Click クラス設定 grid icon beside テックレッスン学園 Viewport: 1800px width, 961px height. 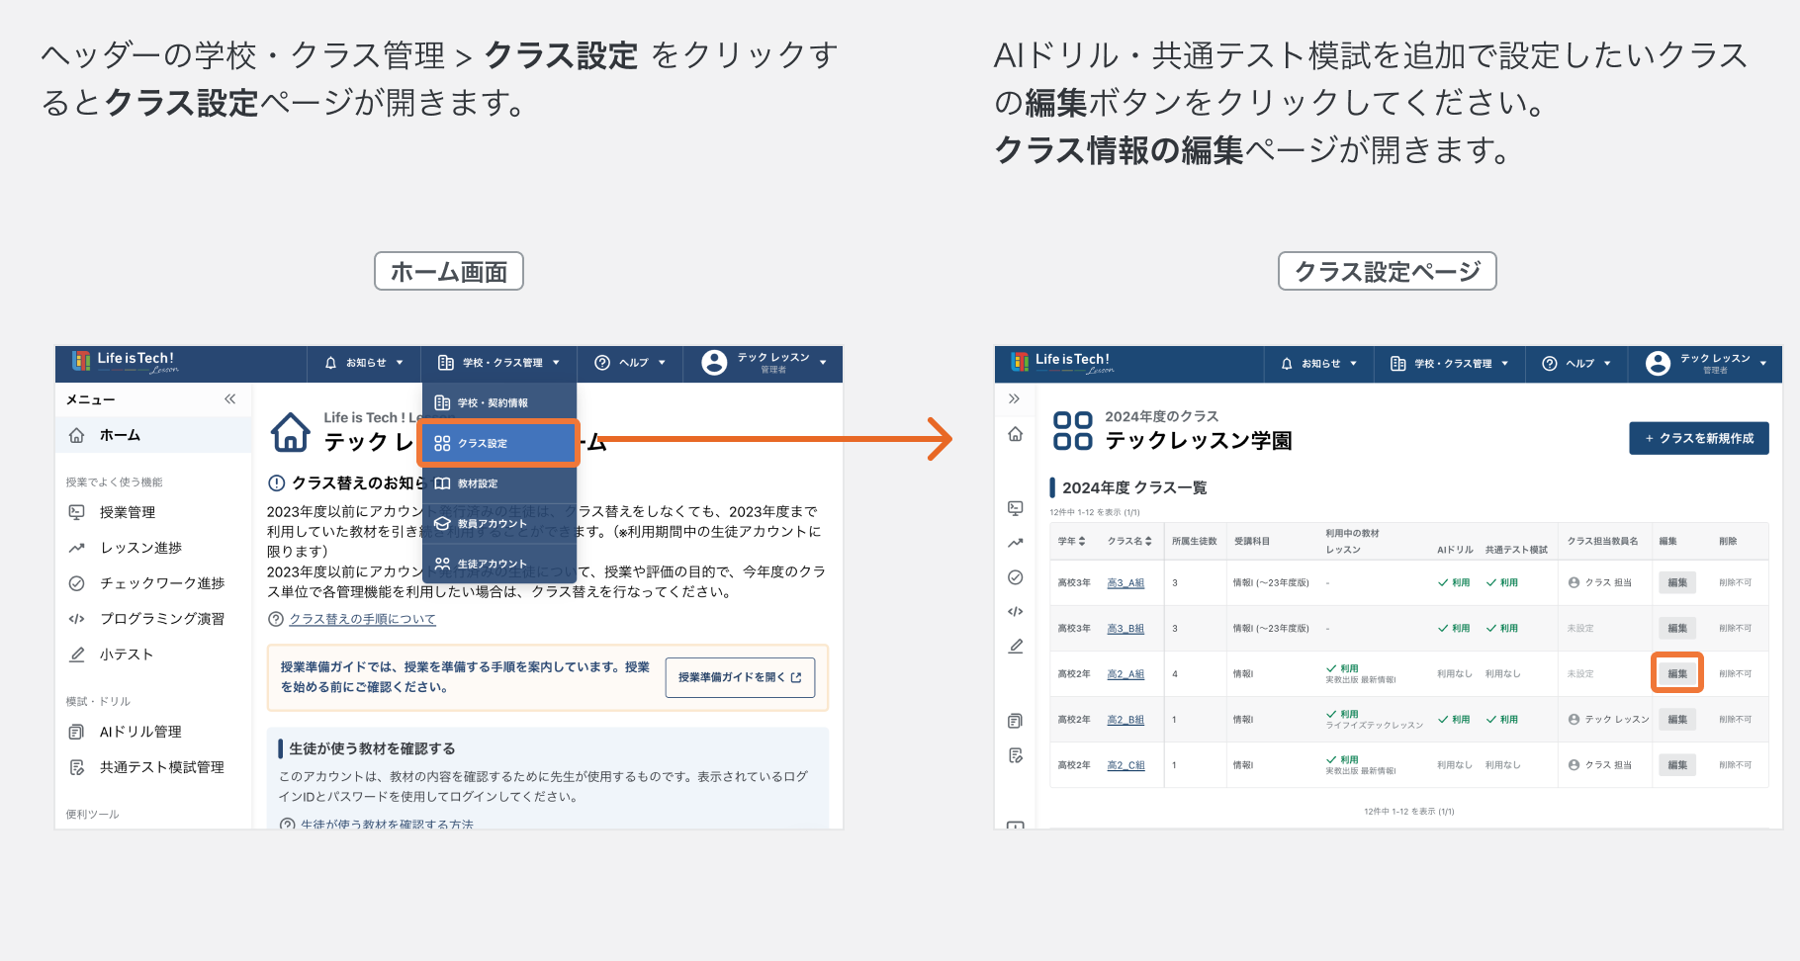point(1073,431)
